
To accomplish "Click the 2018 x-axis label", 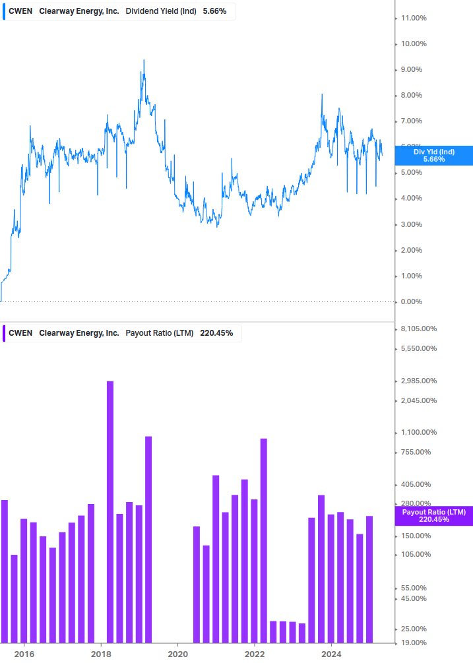I will [x=101, y=654].
